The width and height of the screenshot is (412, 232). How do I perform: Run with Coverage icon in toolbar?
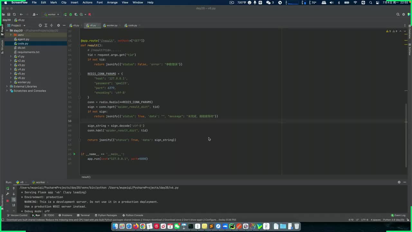click(76, 15)
